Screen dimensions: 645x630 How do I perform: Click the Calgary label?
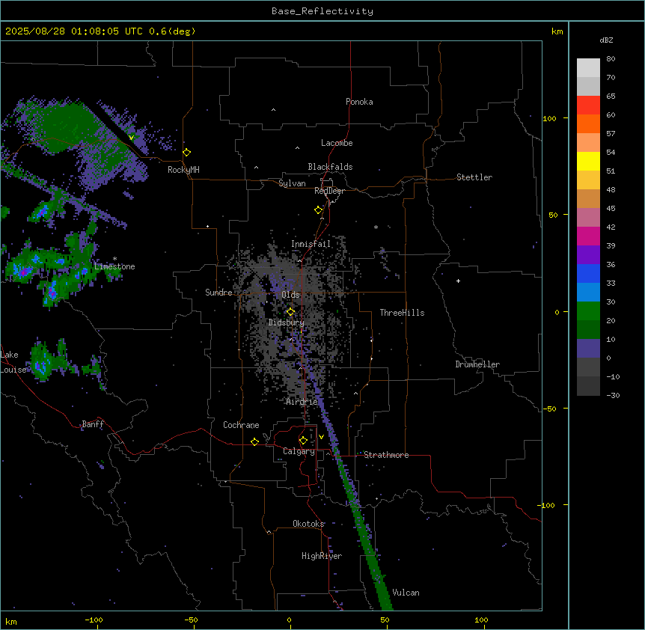click(299, 451)
